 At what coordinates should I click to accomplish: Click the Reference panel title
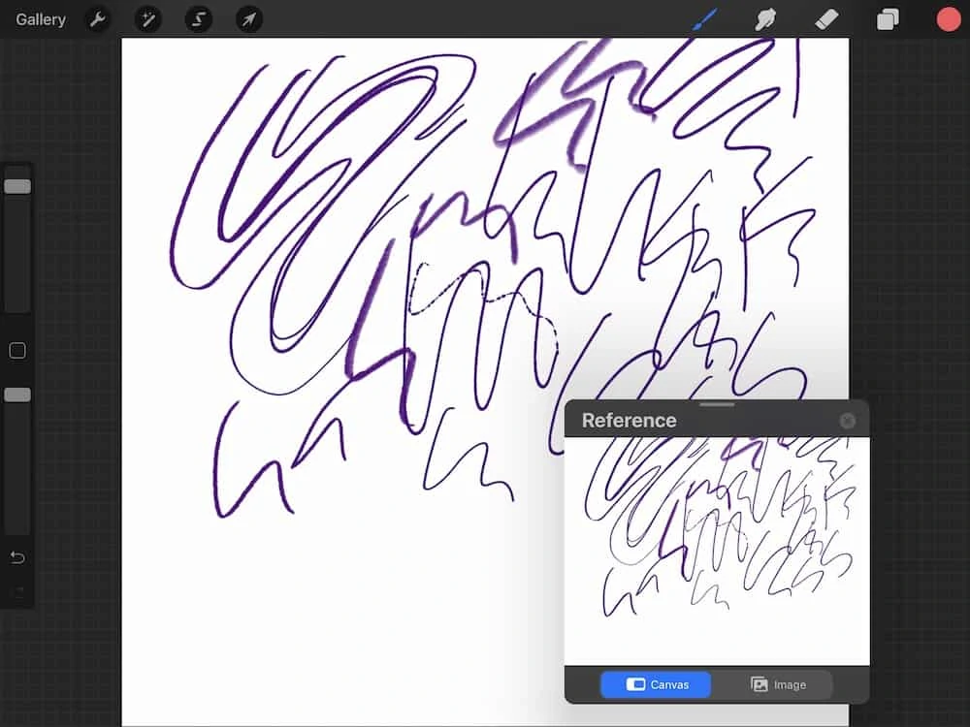[x=630, y=421]
